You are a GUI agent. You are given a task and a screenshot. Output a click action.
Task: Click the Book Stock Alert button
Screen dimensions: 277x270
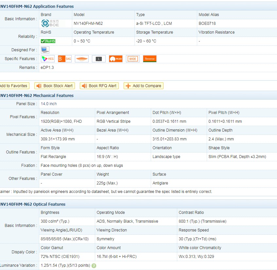click(55, 86)
